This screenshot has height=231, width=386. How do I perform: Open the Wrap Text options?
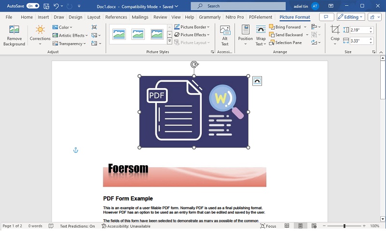click(261, 35)
